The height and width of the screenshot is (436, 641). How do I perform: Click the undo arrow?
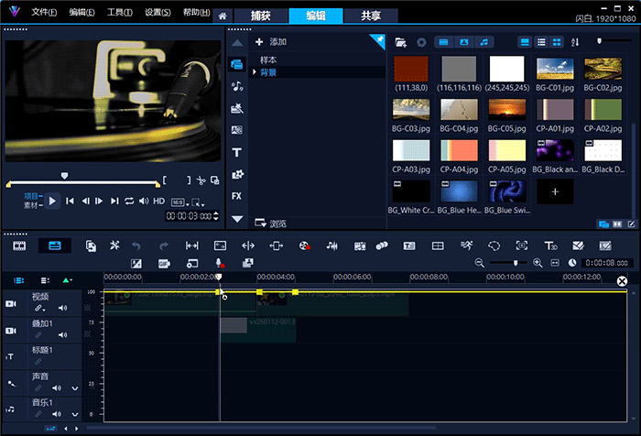[x=136, y=245]
